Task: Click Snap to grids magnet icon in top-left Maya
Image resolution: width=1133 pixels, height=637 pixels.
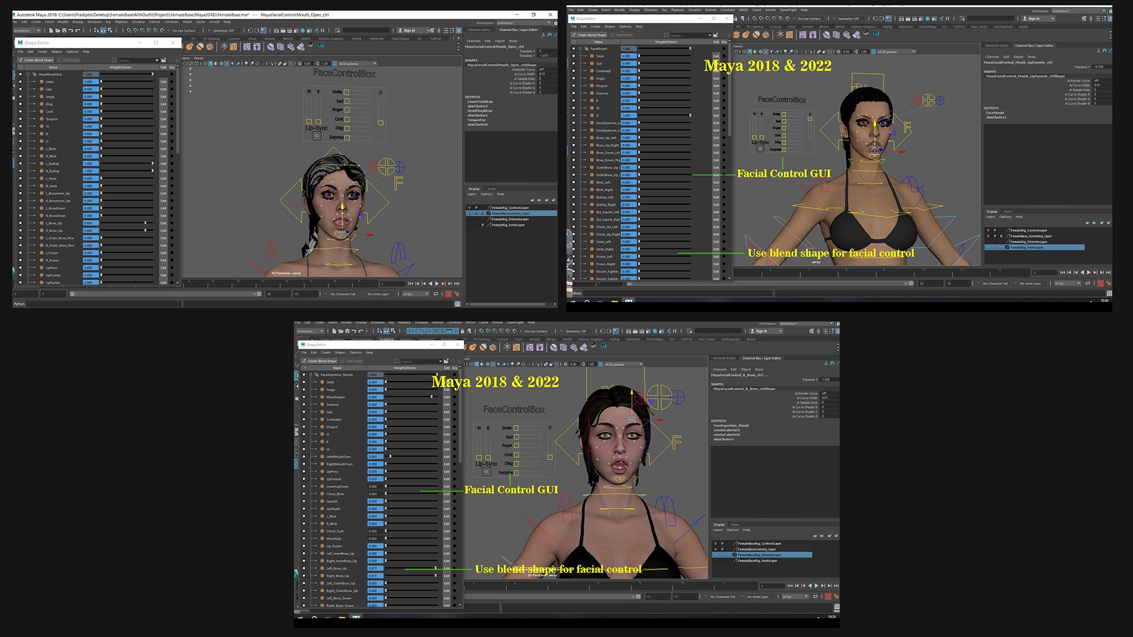Action: pyautogui.click(x=129, y=30)
